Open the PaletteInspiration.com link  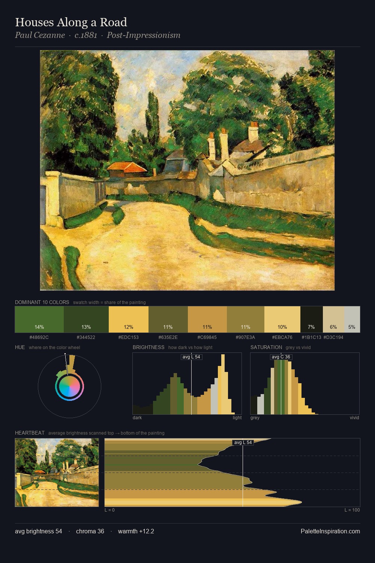click(x=330, y=531)
